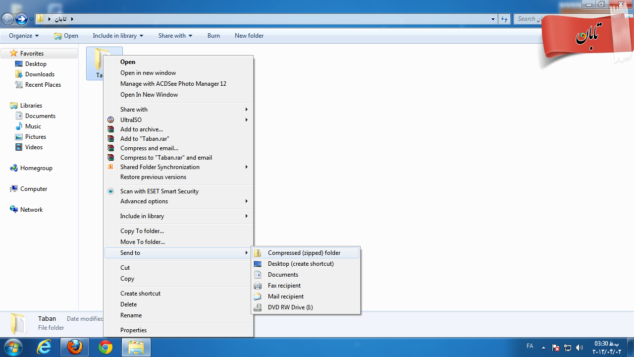634x357 pixels.
Task: Open Google Chrome from the taskbar
Action: (x=106, y=348)
